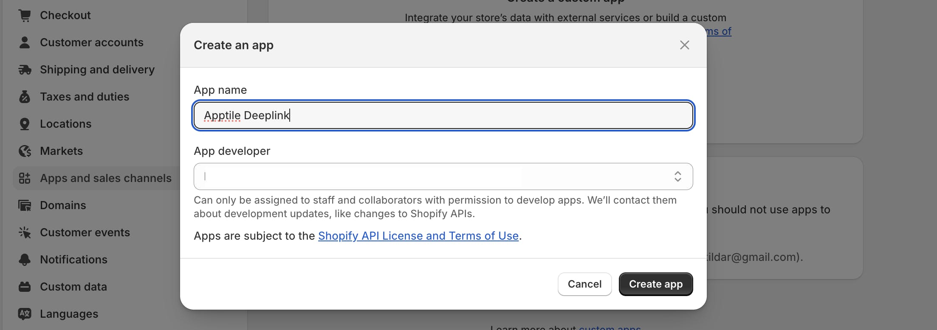Click the Taxes and duties icon

coord(25,97)
